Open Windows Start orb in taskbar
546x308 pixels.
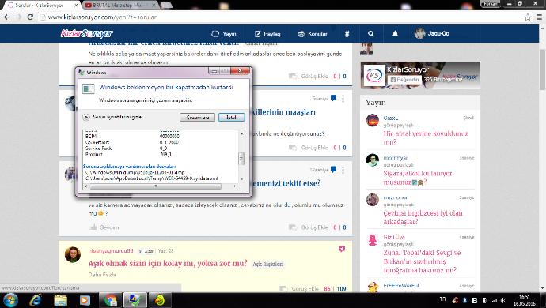pos(10,300)
